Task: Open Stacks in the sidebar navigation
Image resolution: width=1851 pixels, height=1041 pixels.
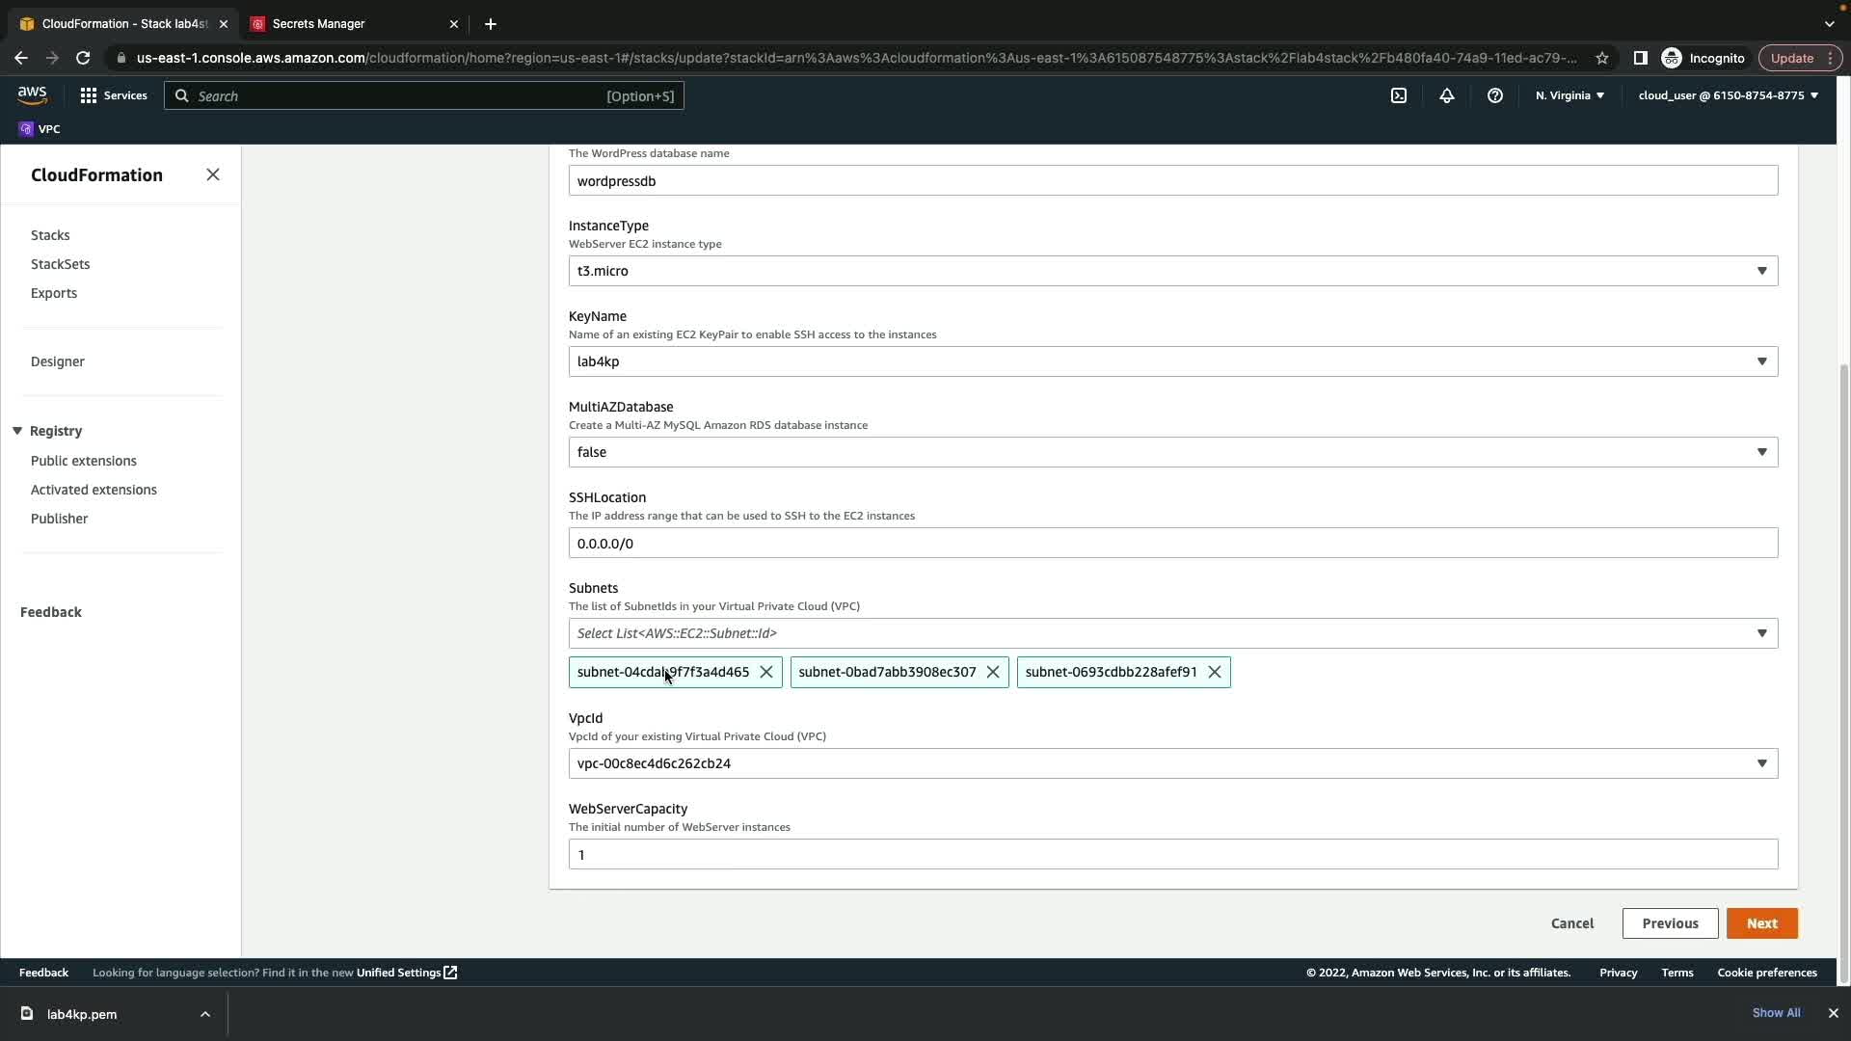Action: click(x=50, y=235)
